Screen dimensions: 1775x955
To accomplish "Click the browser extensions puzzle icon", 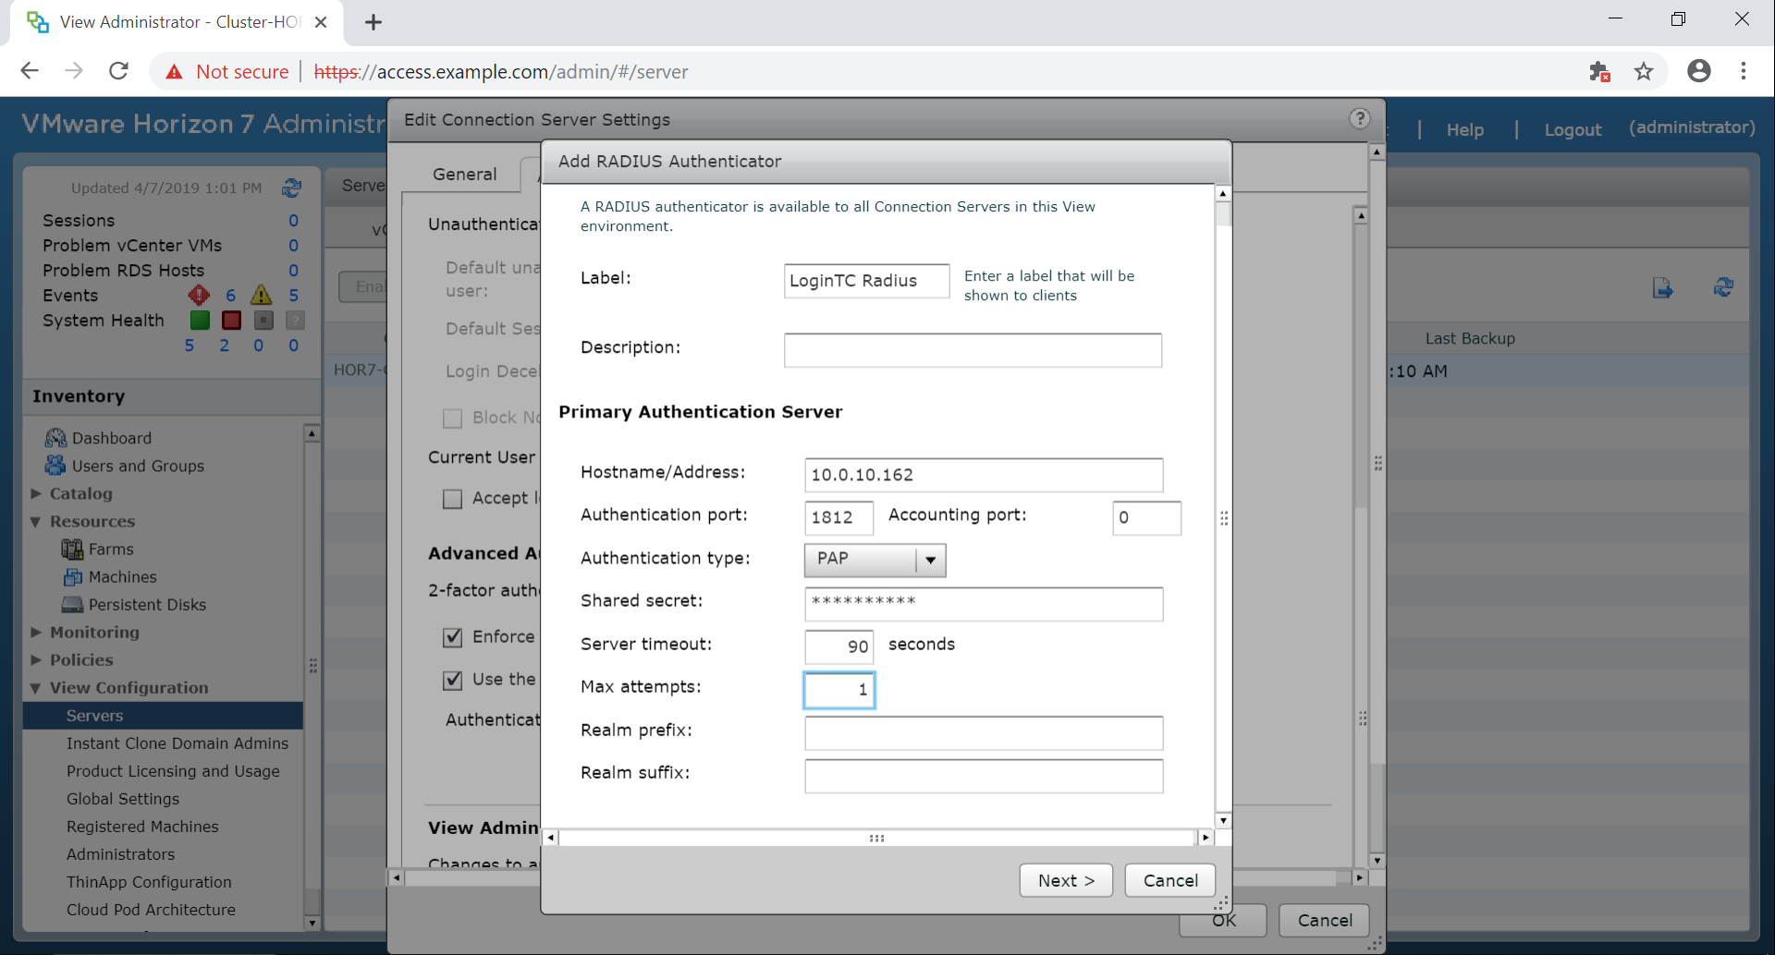I will (x=1599, y=71).
